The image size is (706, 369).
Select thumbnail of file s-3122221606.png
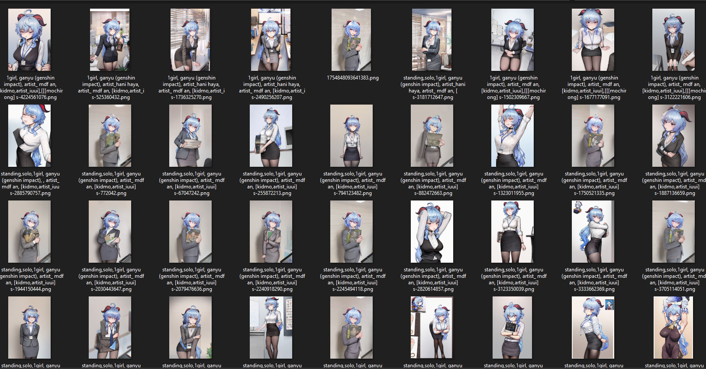674,40
